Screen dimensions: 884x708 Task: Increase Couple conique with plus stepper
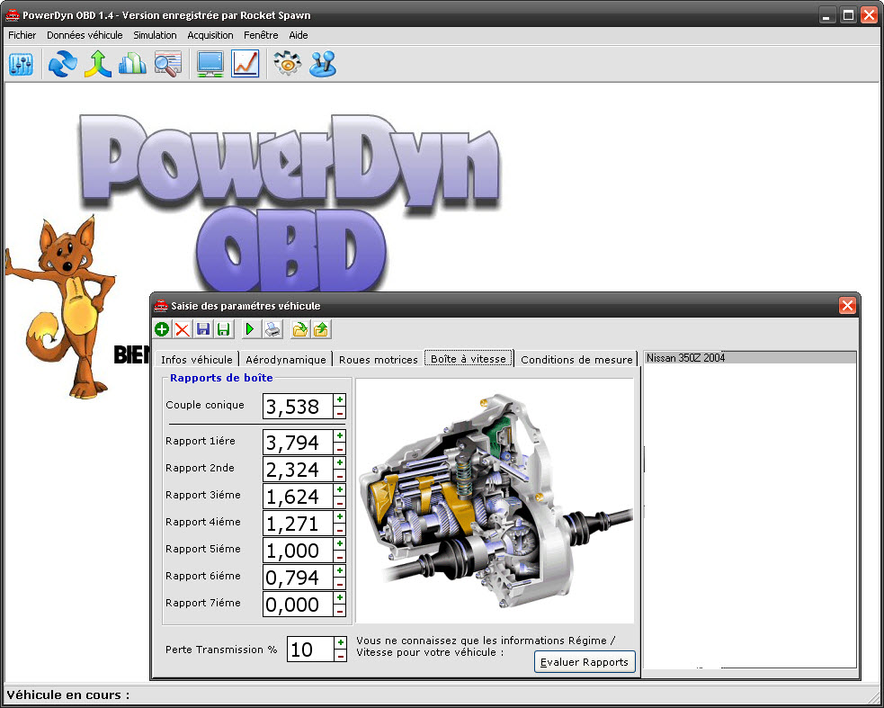coord(340,400)
